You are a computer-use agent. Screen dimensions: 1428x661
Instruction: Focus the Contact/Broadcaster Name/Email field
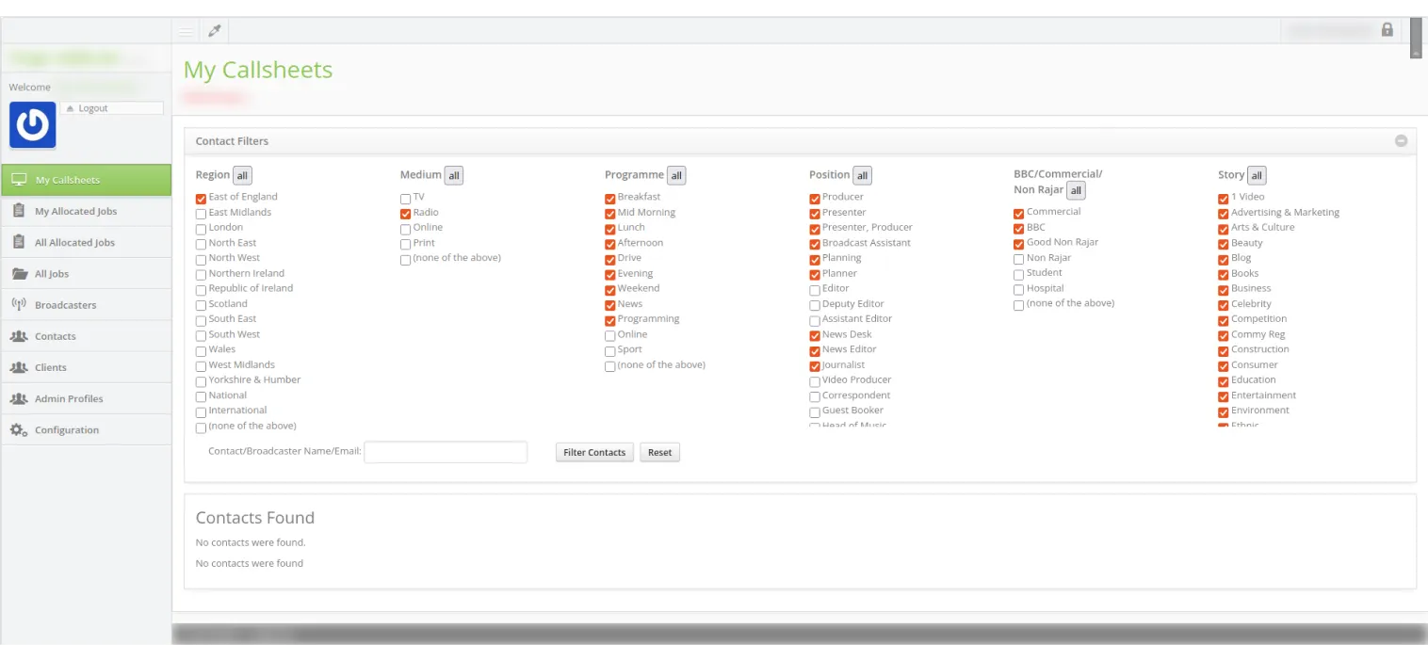click(x=446, y=452)
